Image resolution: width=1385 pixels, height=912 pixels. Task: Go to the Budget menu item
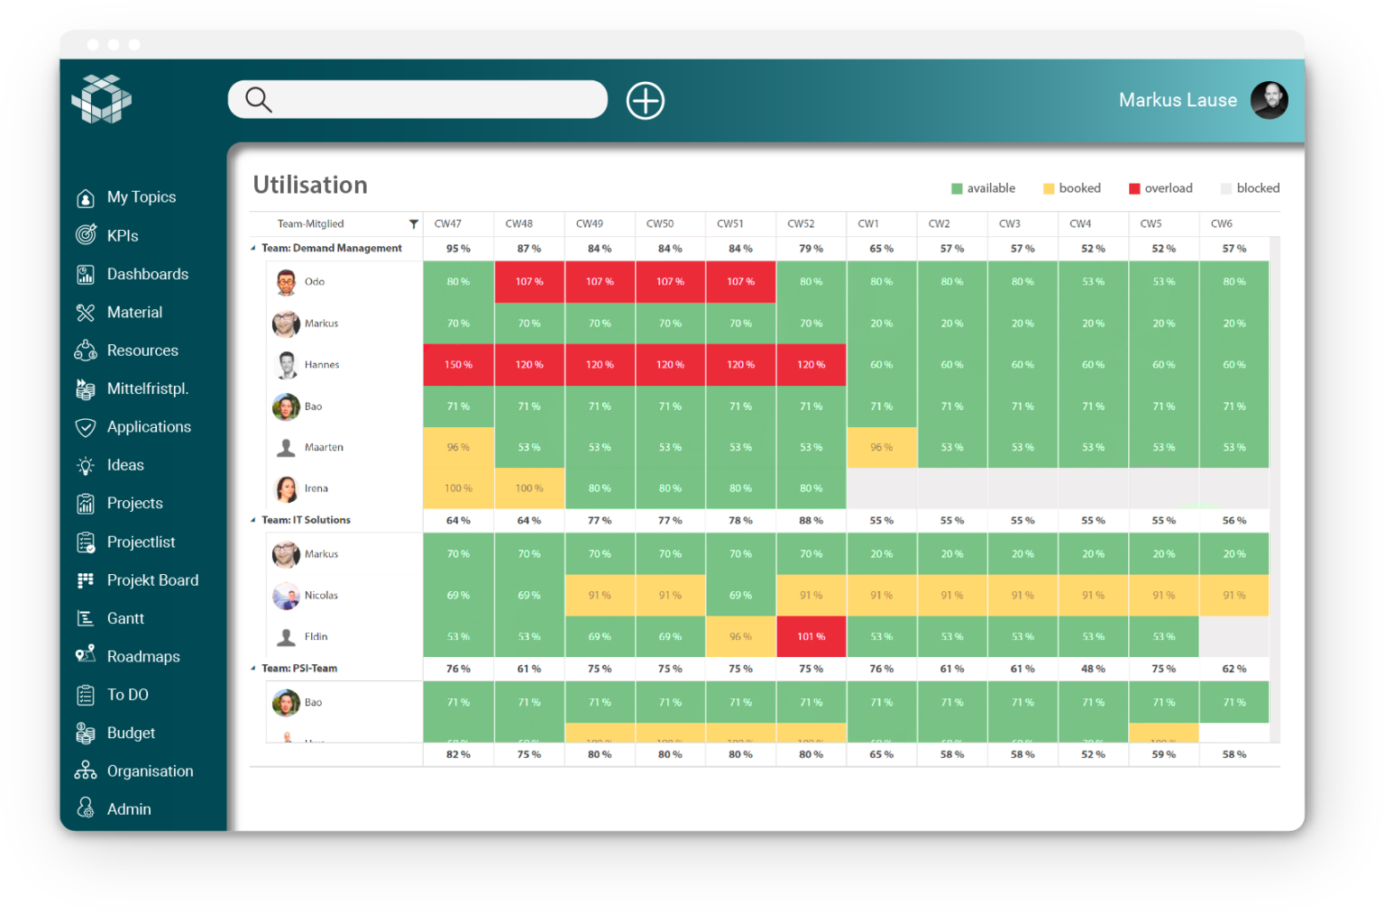131,734
